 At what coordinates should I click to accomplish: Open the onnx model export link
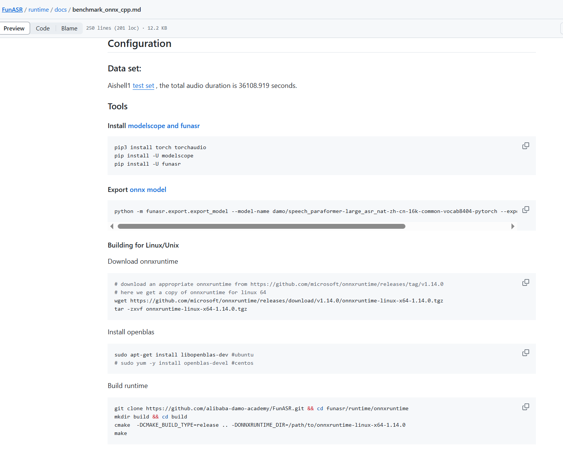tap(148, 190)
